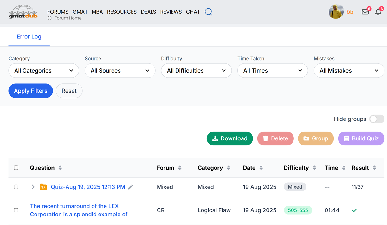The width and height of the screenshot is (387, 225).
Task: Switch to the Error Log tab
Action: coord(29,36)
